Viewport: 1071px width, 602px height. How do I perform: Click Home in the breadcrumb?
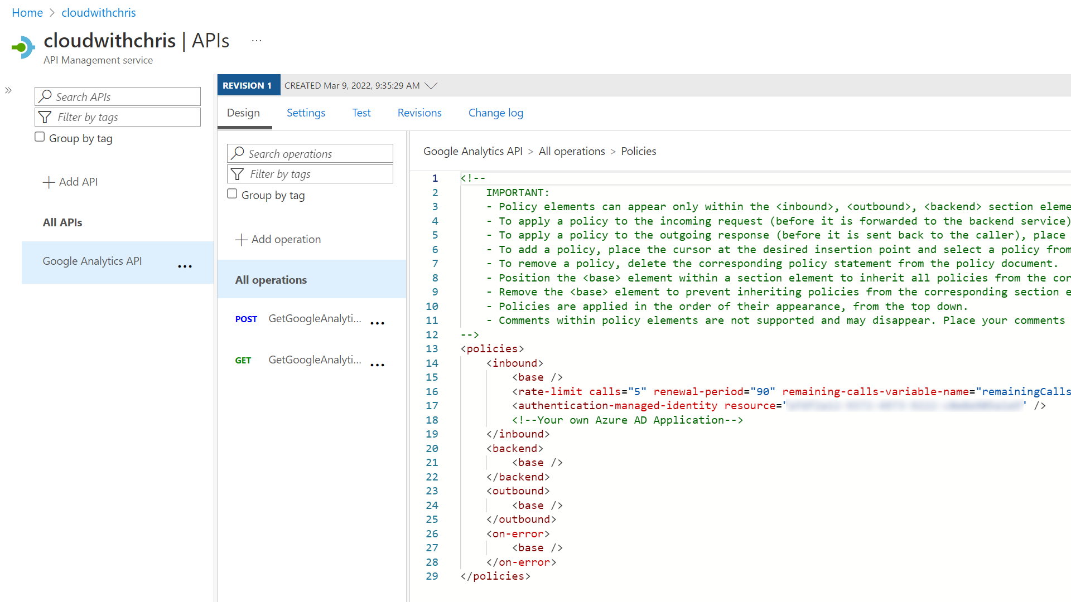[x=27, y=12]
